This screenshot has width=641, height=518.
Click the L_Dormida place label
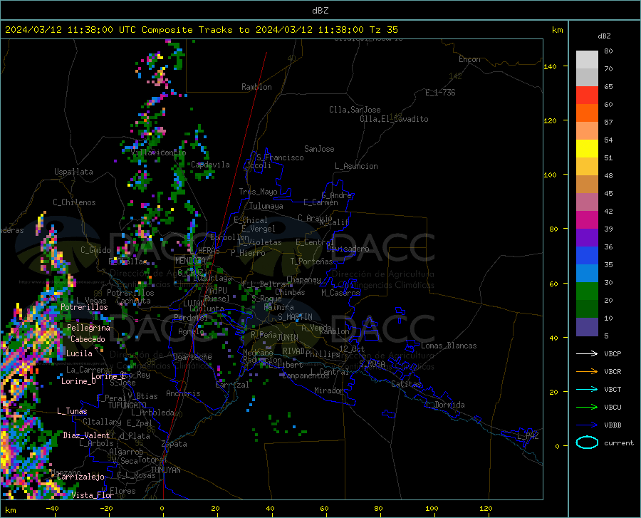click(x=444, y=405)
